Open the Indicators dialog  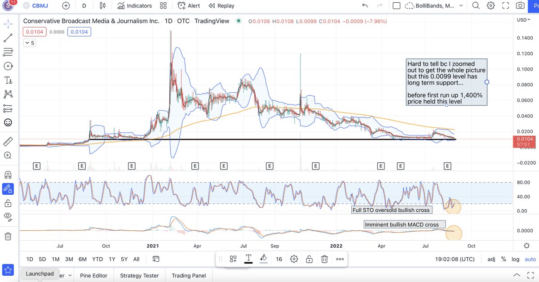point(135,6)
